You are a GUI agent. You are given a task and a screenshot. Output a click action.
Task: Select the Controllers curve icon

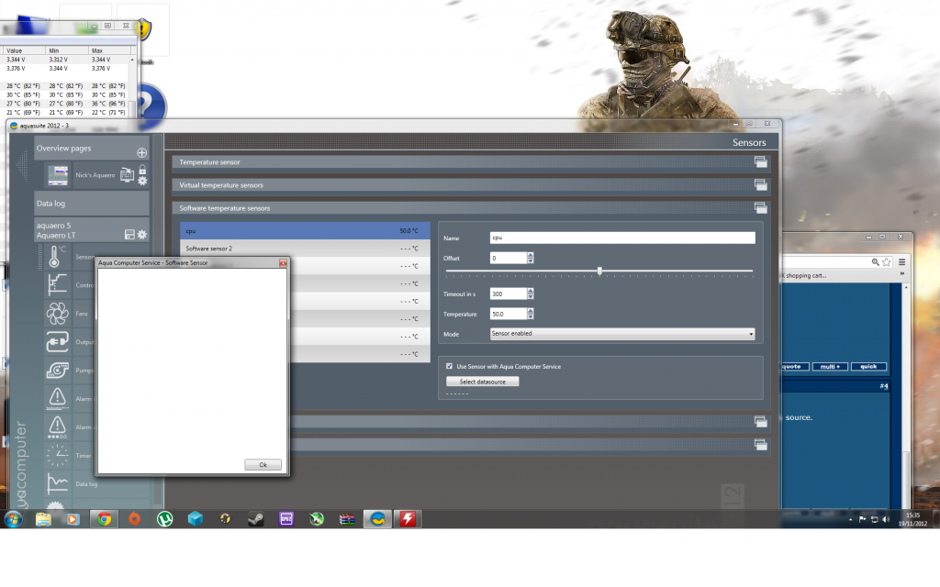pyautogui.click(x=57, y=284)
